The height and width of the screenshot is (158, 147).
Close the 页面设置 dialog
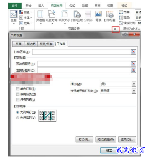(x=134, y=34)
